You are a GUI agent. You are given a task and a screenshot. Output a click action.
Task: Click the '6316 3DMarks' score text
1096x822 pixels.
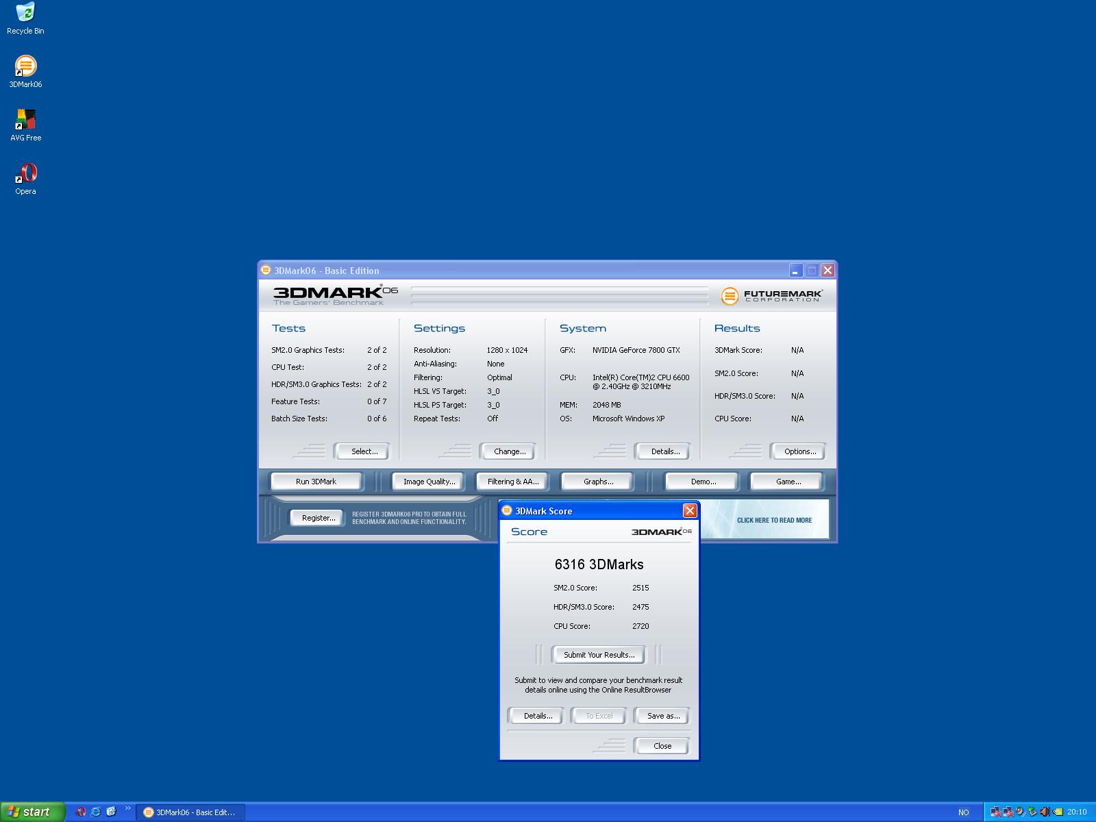[x=599, y=564]
